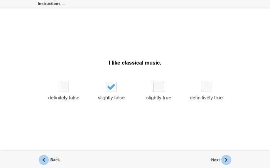
Task: Click the blue checkmark icon
Action: pos(111,87)
